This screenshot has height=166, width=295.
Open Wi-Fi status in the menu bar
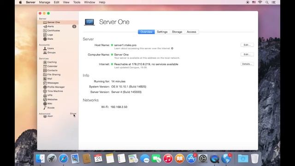[260, 2]
